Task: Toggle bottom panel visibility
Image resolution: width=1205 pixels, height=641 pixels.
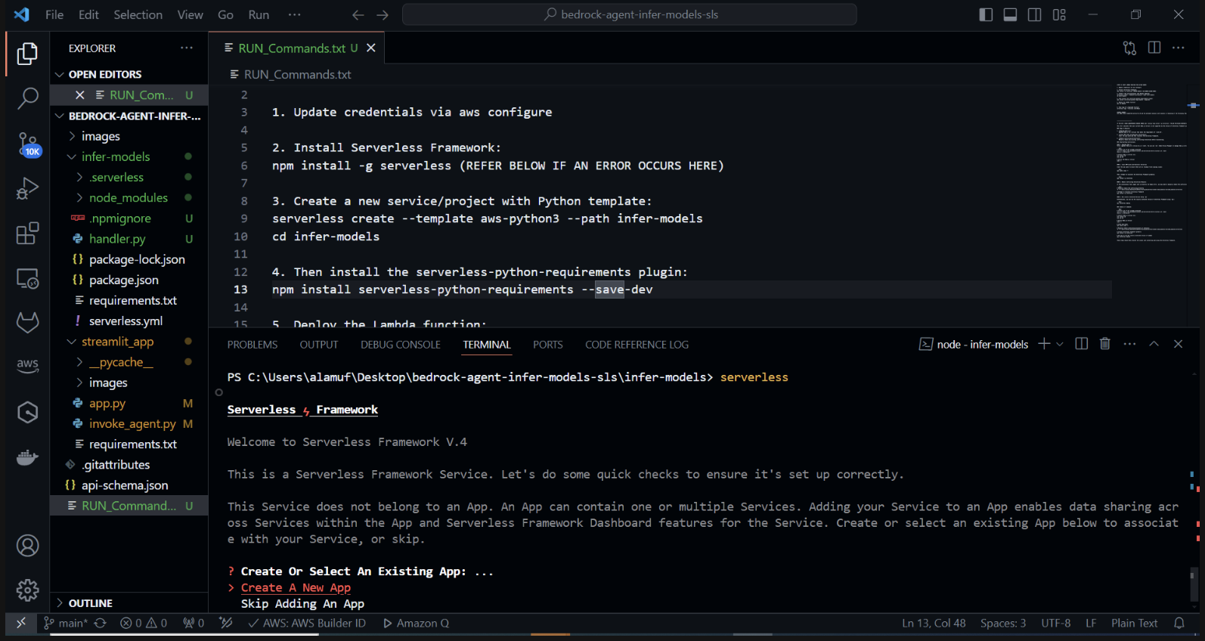Action: 1010,14
